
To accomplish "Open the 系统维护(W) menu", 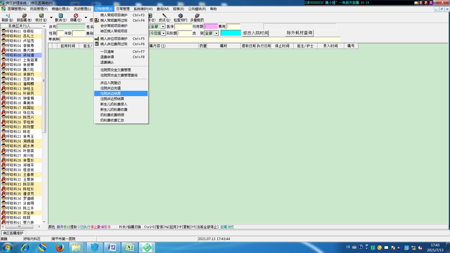I will point(143,9).
